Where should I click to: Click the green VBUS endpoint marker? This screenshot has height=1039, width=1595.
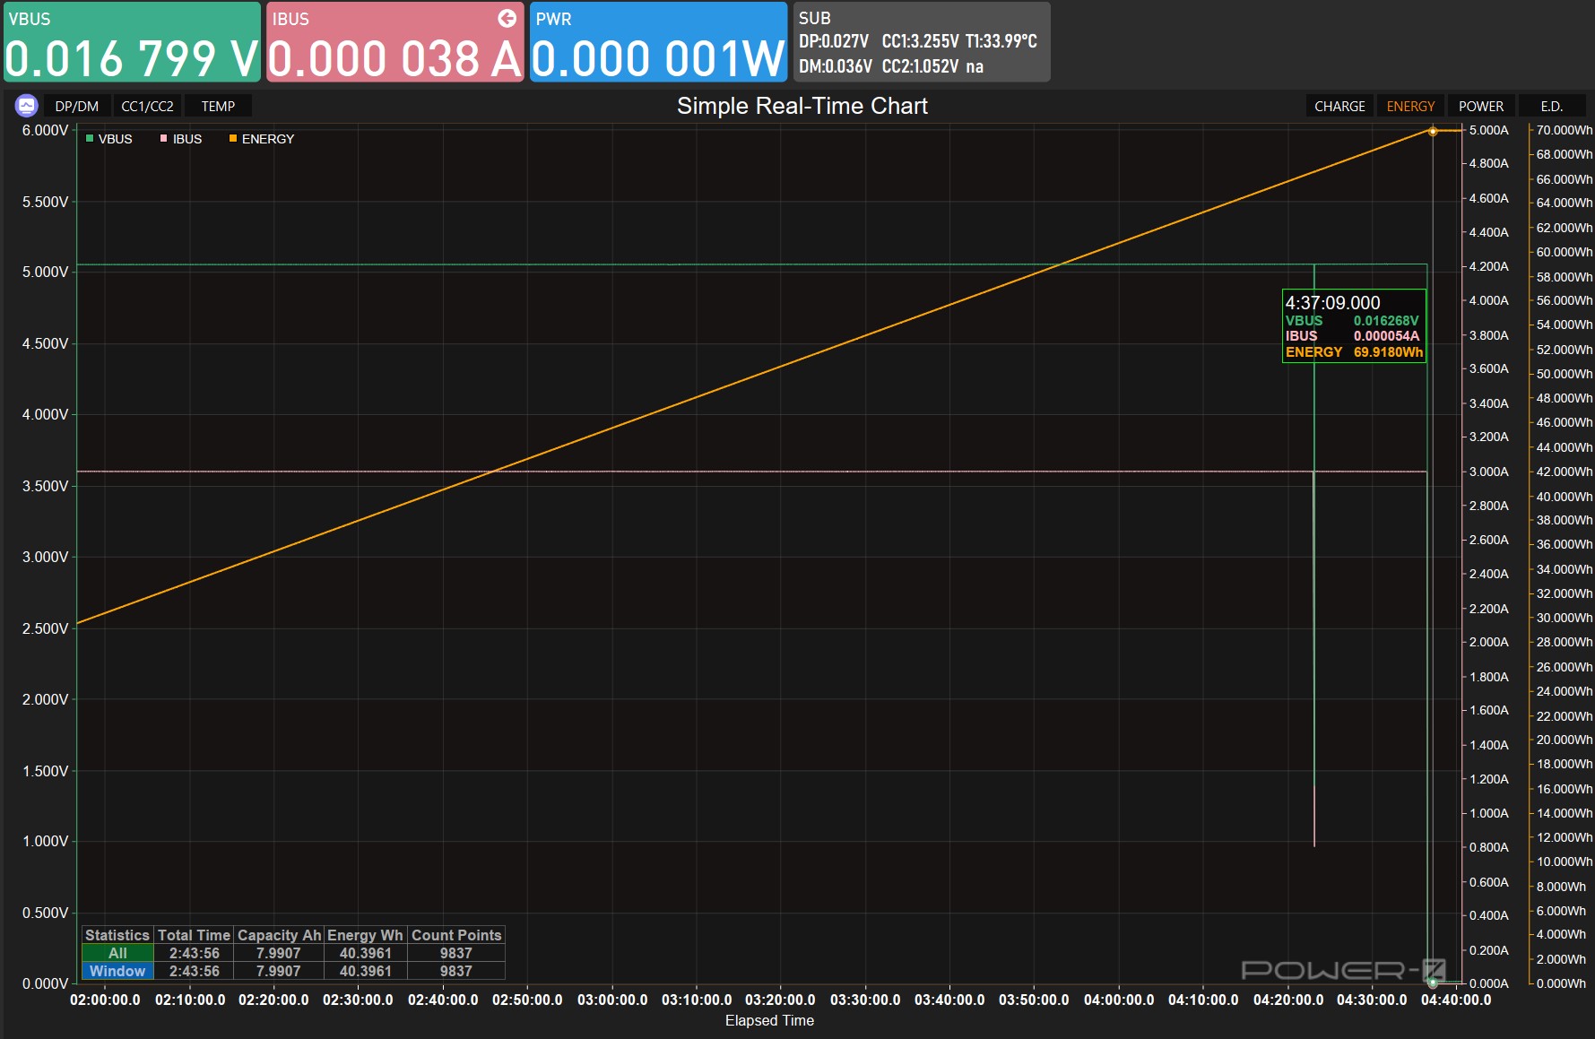pos(1433,983)
